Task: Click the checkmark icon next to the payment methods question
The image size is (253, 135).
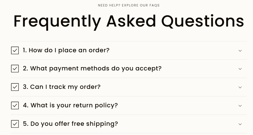Action: pos(15,68)
